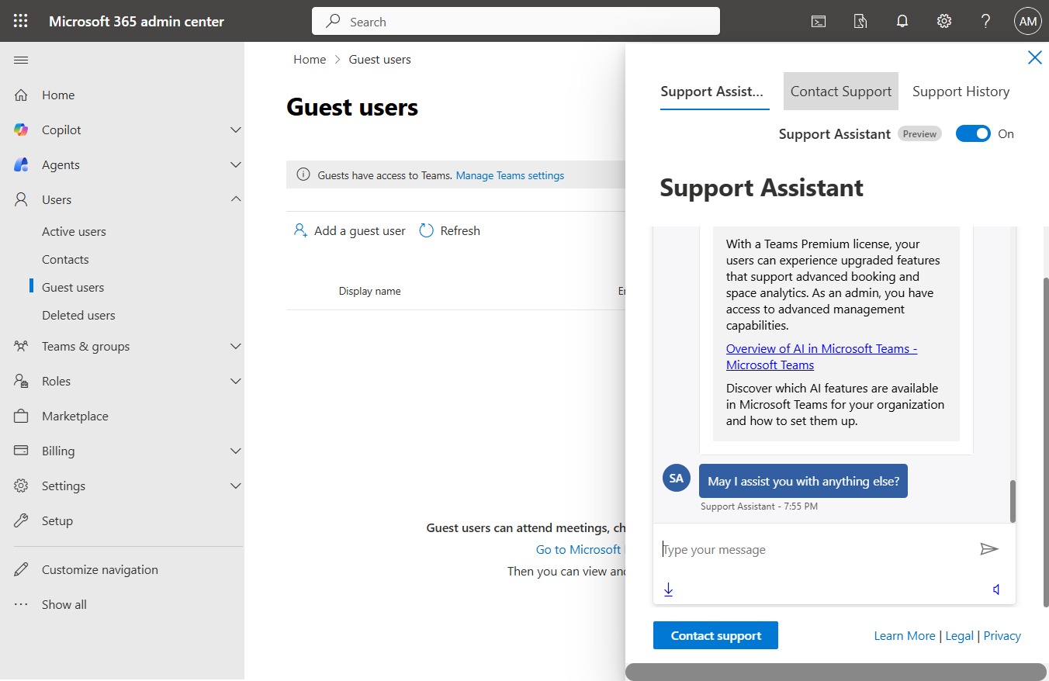Switch to the Contact Support tab
The width and height of the screenshot is (1049, 681).
click(x=841, y=92)
